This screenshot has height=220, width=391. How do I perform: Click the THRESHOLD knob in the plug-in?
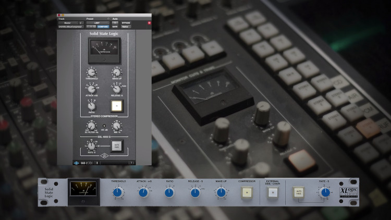coord(92,72)
